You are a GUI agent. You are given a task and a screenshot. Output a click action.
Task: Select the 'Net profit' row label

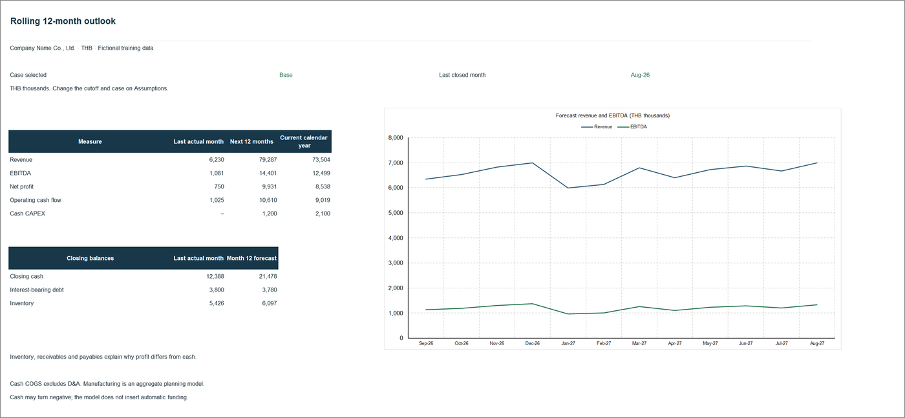pos(22,186)
